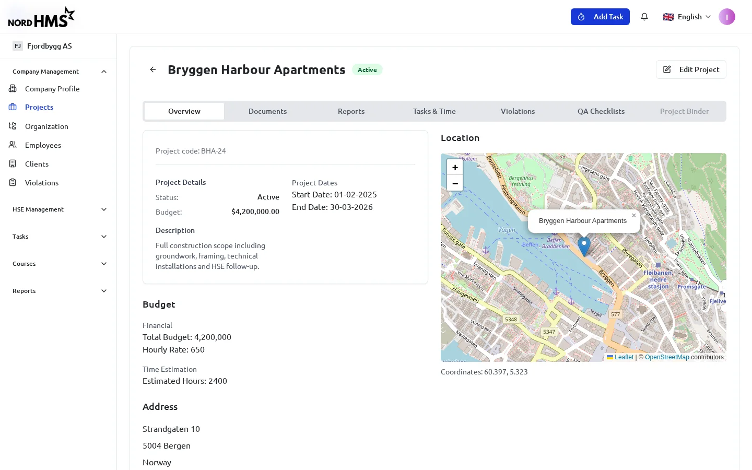Click the Active status badge
This screenshot has height=470, width=752.
(367, 70)
